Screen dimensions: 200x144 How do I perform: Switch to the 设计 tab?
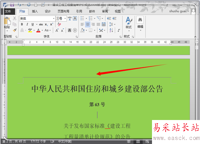[48, 12]
